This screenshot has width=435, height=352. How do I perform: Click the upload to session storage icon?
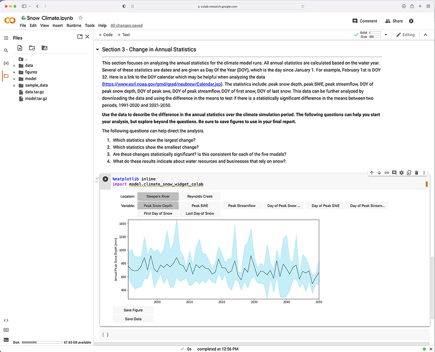pyautogui.click(x=20, y=48)
